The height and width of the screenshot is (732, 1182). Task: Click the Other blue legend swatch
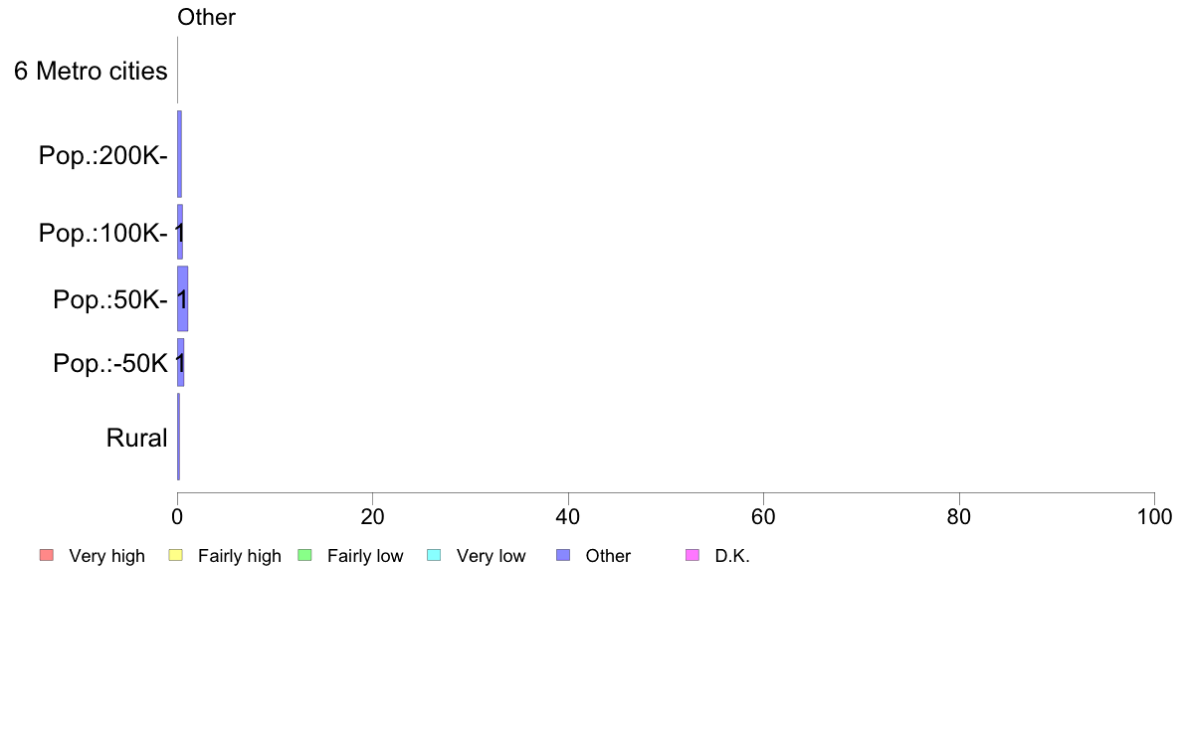563,556
